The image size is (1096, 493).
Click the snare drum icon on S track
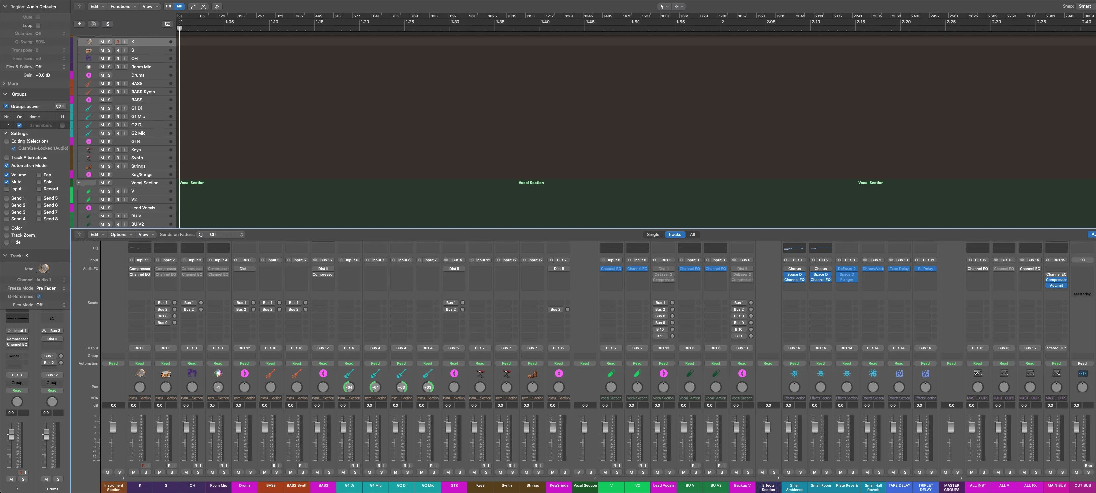pyautogui.click(x=89, y=50)
